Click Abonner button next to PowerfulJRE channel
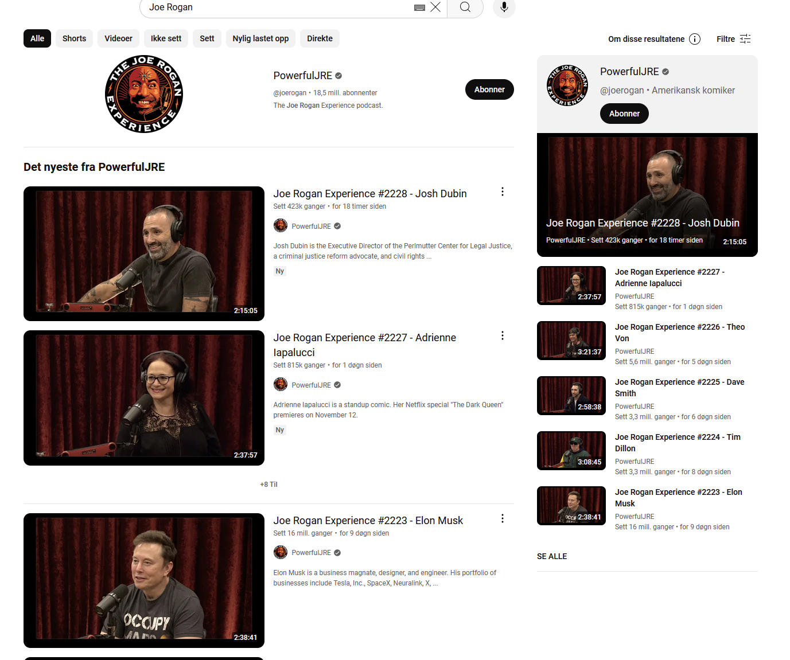Screen dimensions: 790x660 [x=489, y=89]
